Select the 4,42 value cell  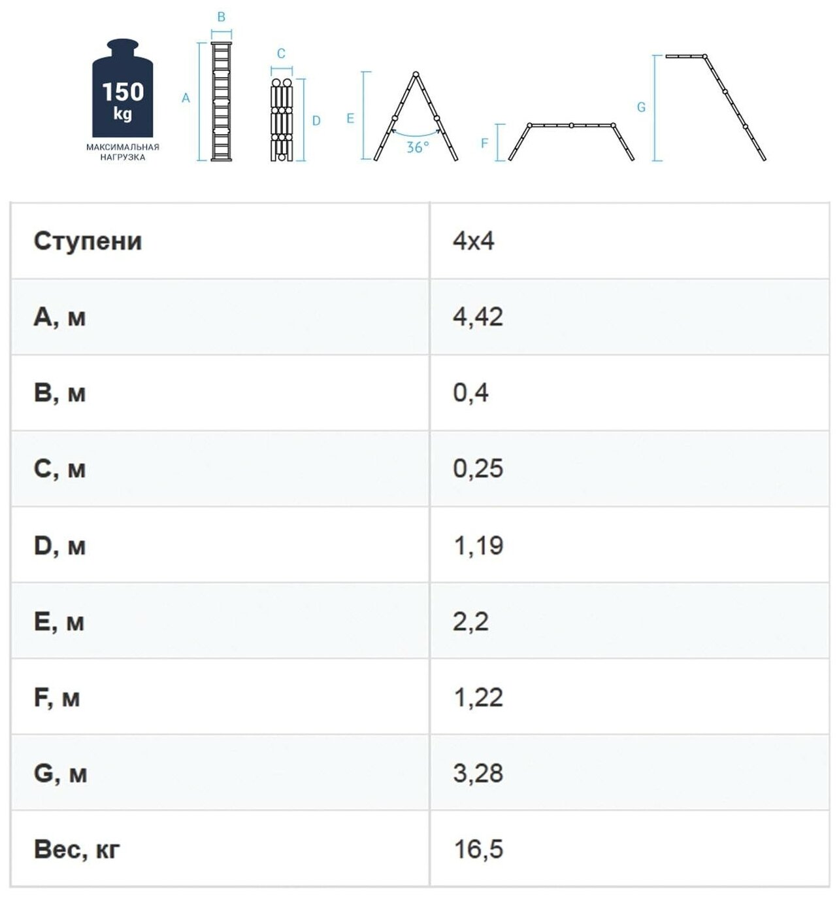click(x=630, y=317)
